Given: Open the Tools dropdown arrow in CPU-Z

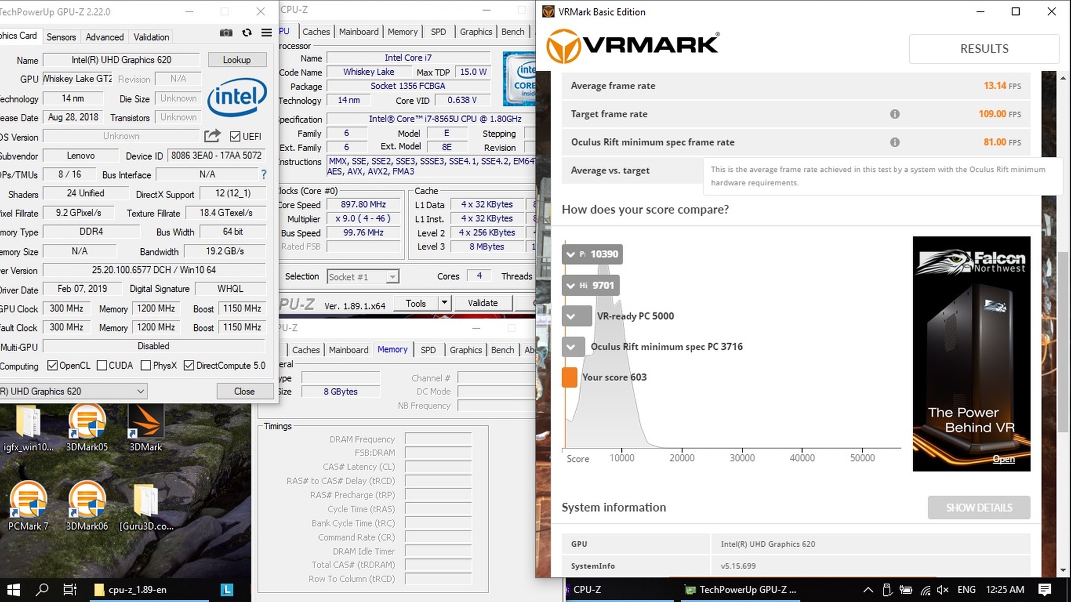Looking at the screenshot, I should 444,303.
